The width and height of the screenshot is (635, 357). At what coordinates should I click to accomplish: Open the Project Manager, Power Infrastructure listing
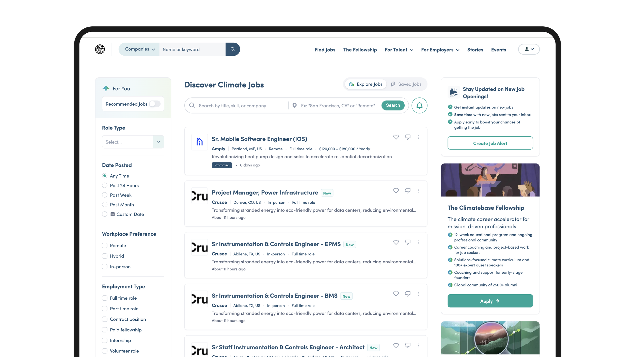coord(265,193)
